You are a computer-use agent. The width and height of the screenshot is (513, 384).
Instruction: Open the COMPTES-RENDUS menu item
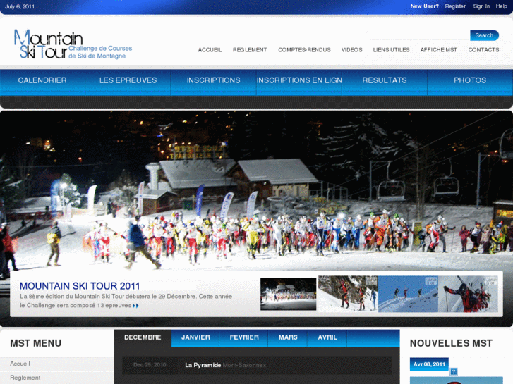click(x=304, y=50)
